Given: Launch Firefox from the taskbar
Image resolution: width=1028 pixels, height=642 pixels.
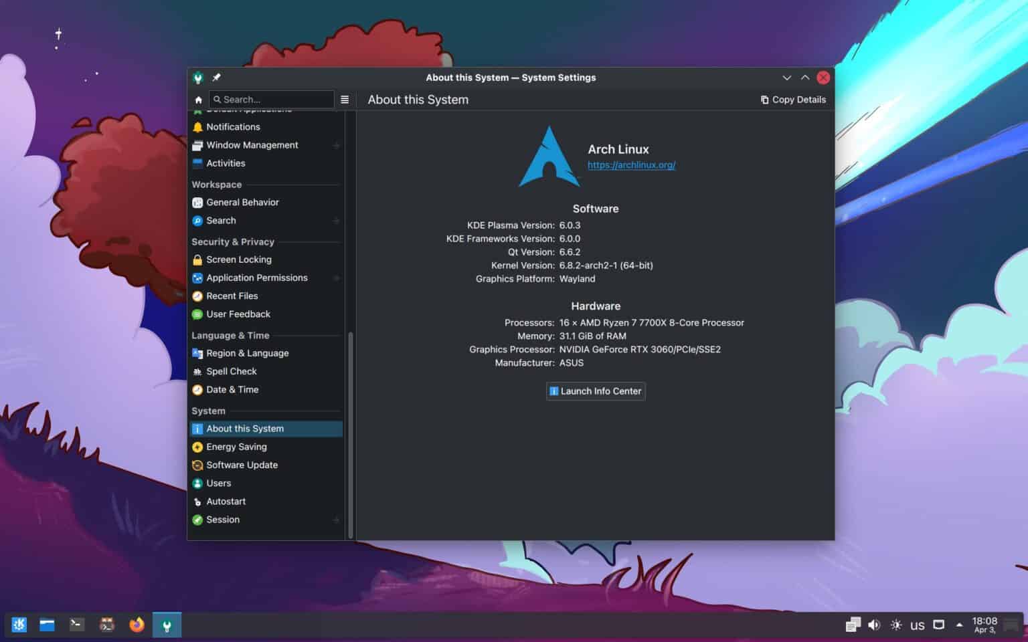Looking at the screenshot, I should click(x=137, y=625).
